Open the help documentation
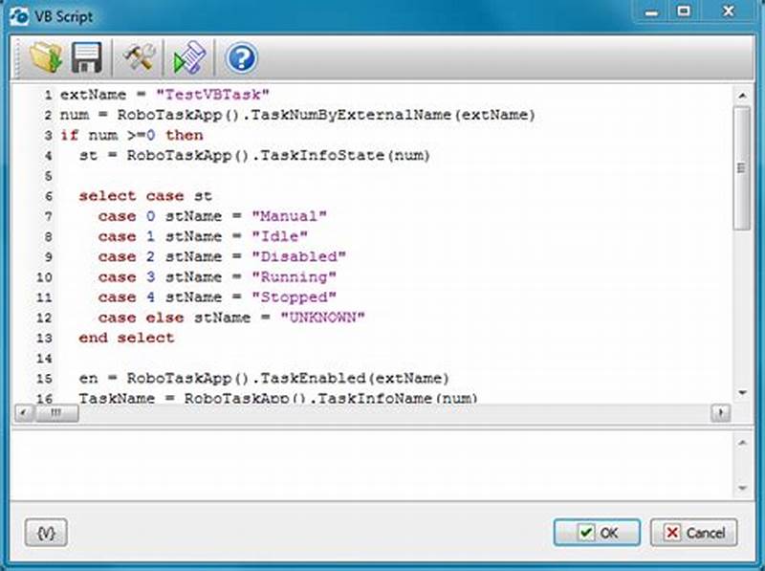This screenshot has height=571, width=765. click(x=240, y=57)
